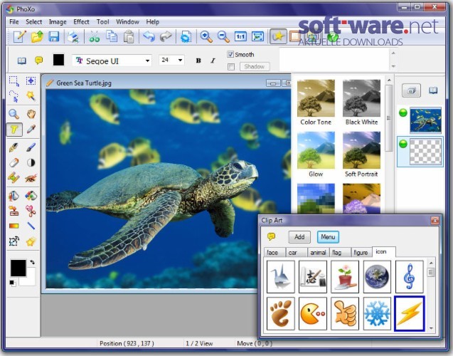Screen dimensions: 453x356
Task: Open the File menu
Action: (14, 22)
